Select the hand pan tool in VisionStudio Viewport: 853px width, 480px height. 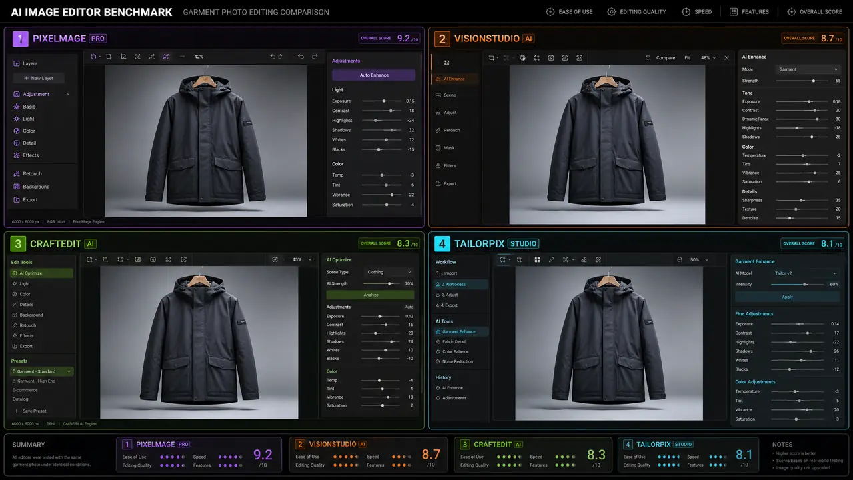[523, 58]
